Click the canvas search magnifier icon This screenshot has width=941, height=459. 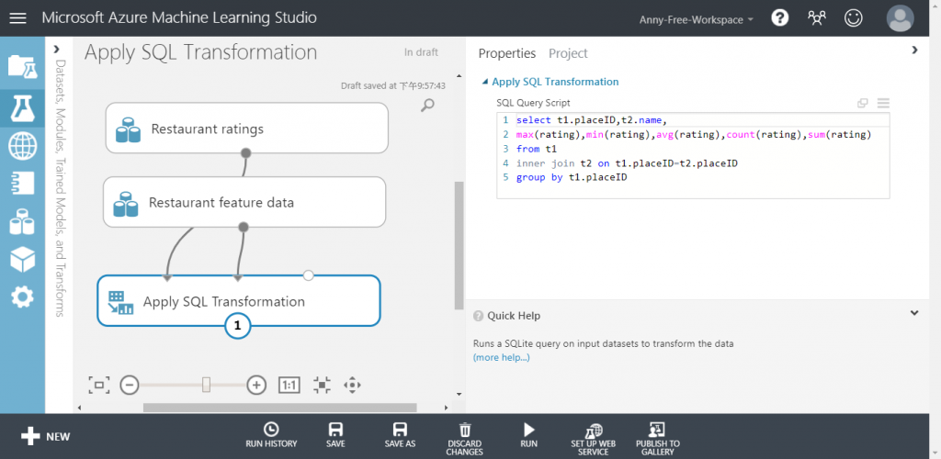[427, 106]
